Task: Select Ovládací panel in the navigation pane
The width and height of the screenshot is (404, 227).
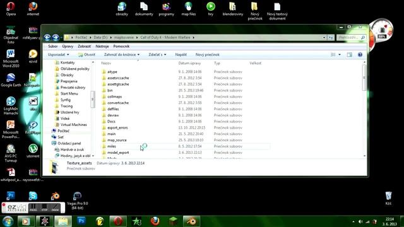Action: 69,143
